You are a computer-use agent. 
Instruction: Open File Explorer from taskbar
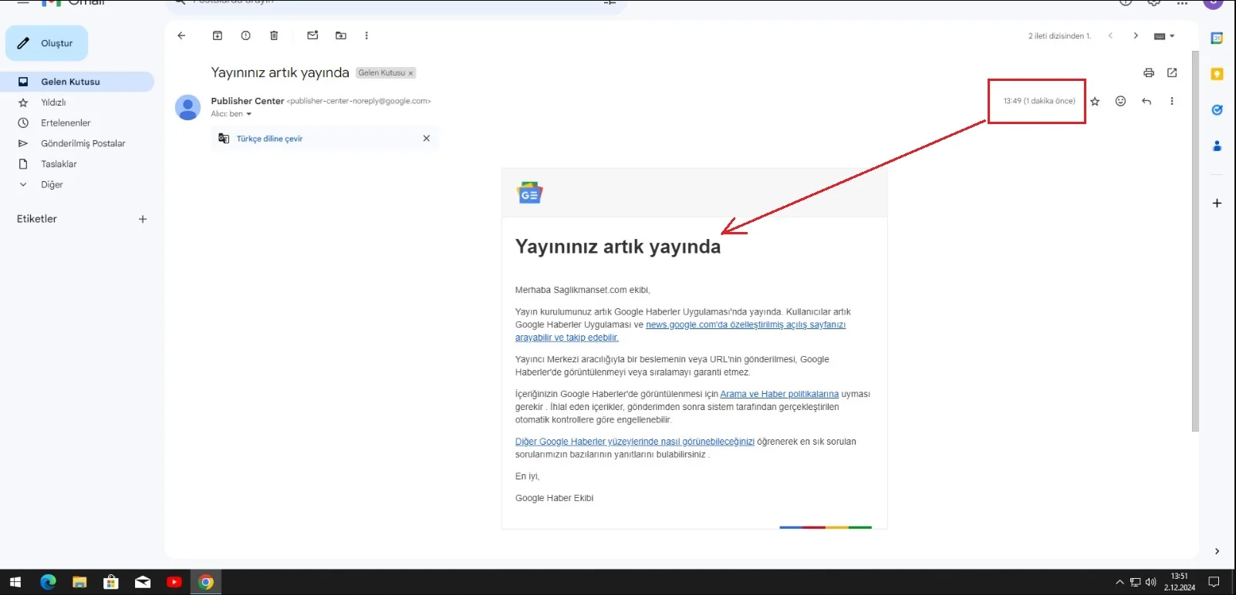click(79, 582)
